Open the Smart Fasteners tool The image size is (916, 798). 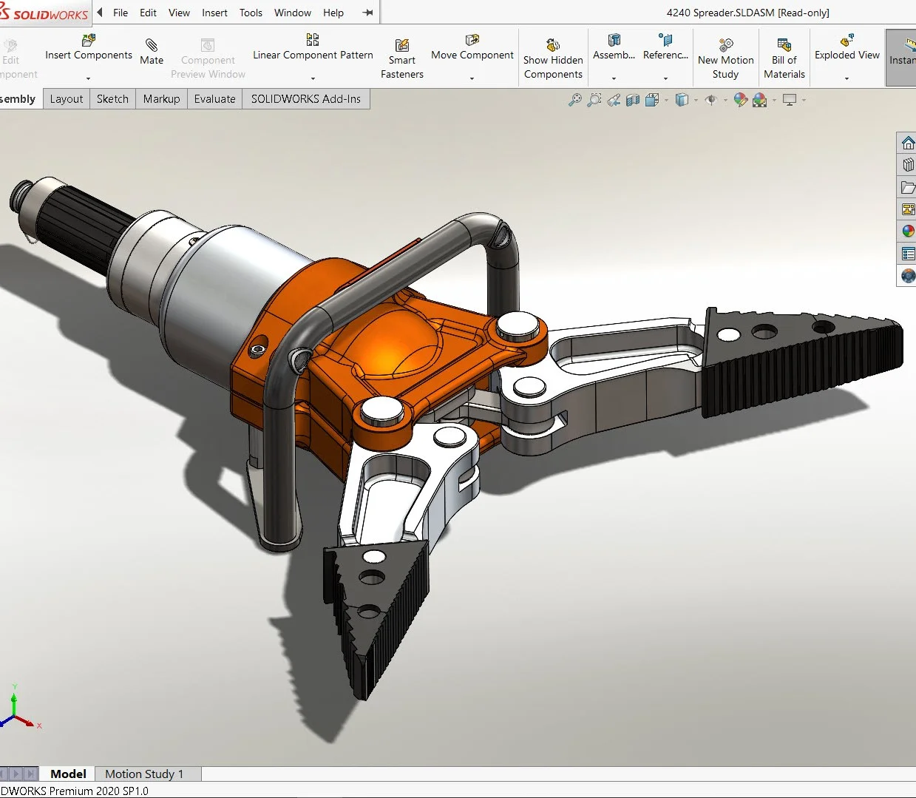(x=401, y=55)
